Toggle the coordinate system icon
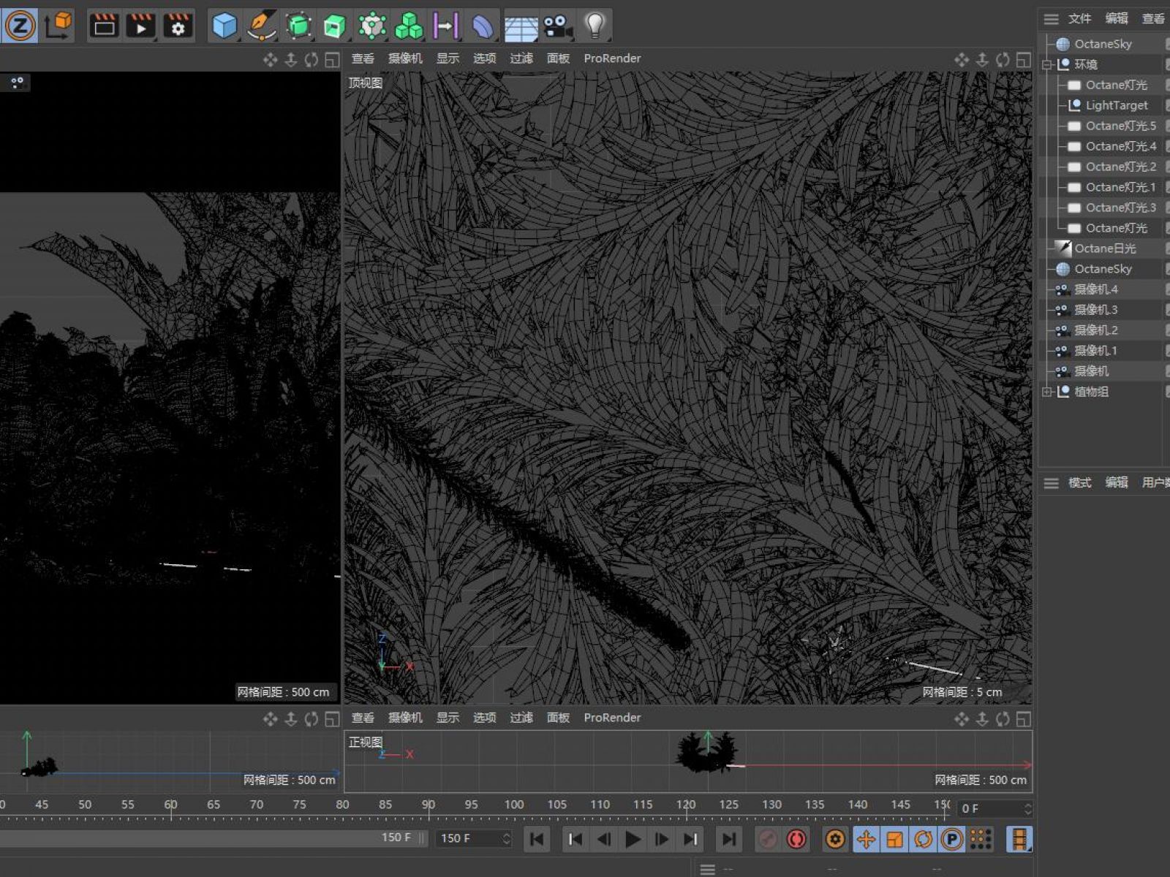This screenshot has width=1170, height=877. [58, 26]
